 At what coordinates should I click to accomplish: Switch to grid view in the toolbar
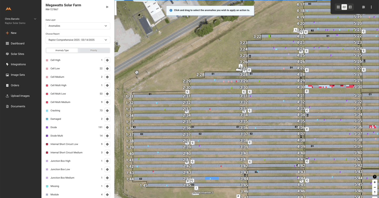click(x=338, y=7)
